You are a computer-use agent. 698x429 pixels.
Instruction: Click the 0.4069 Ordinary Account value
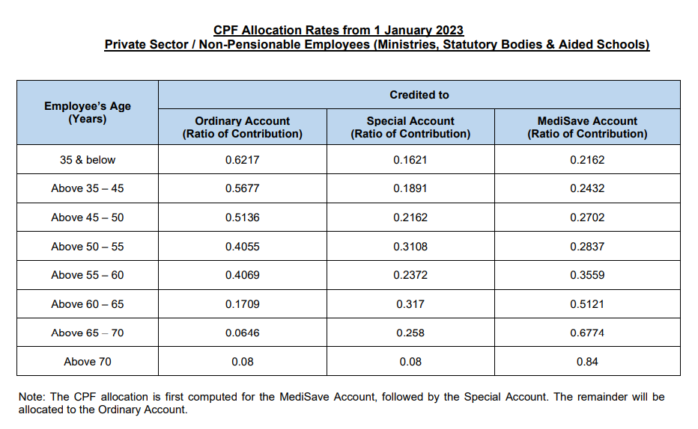(243, 275)
